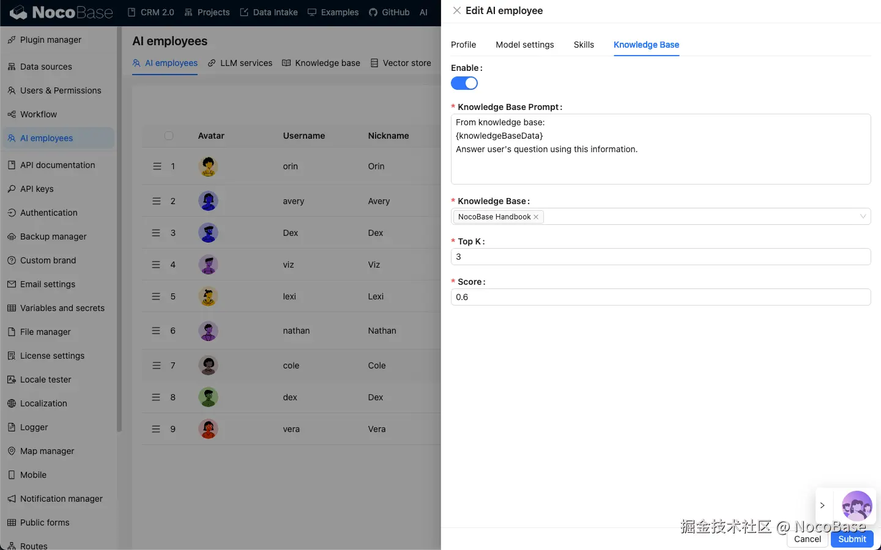The image size is (881, 550).
Task: Click the viz avatar icon
Action: (209, 265)
